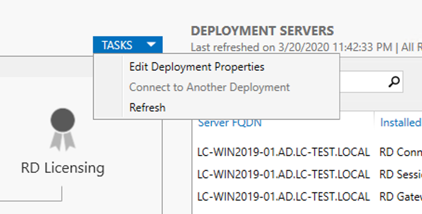Click the RD Gatew role cell
Image resolution: width=422 pixels, height=214 pixels.
click(400, 196)
